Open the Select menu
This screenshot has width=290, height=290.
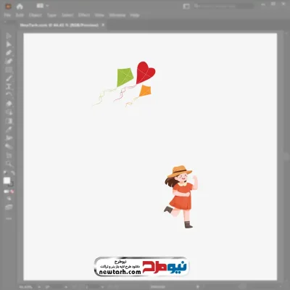click(x=67, y=15)
